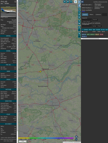The height and width of the screenshot is (143, 108).
Task: Click the yellow aircraft icon on map
Action: coord(40,71)
